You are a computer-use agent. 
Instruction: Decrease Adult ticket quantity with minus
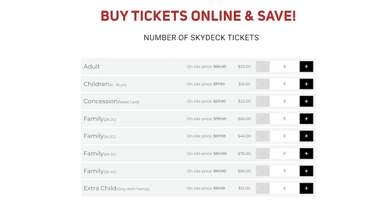[263, 66]
